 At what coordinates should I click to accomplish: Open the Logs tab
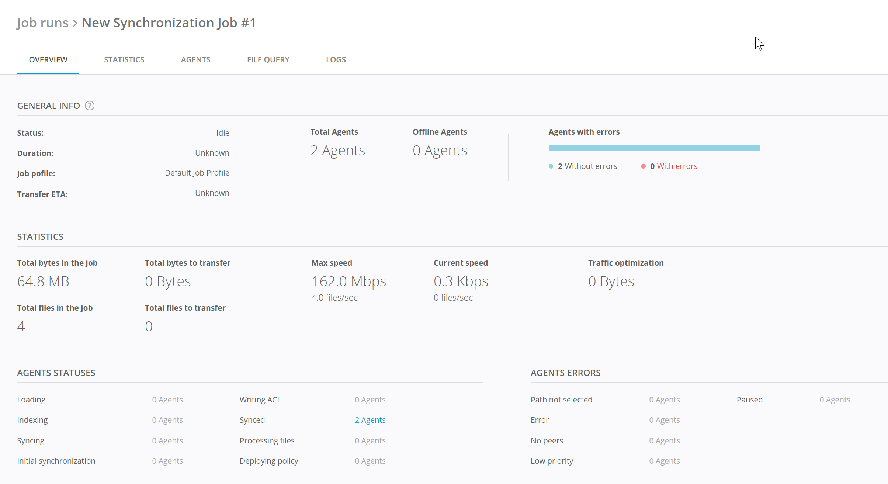tap(336, 60)
